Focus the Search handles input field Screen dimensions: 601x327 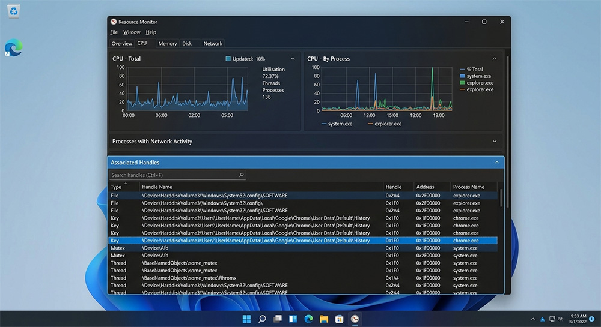tap(177, 175)
